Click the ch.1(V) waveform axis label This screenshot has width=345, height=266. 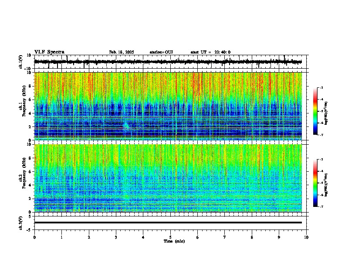click(21, 62)
